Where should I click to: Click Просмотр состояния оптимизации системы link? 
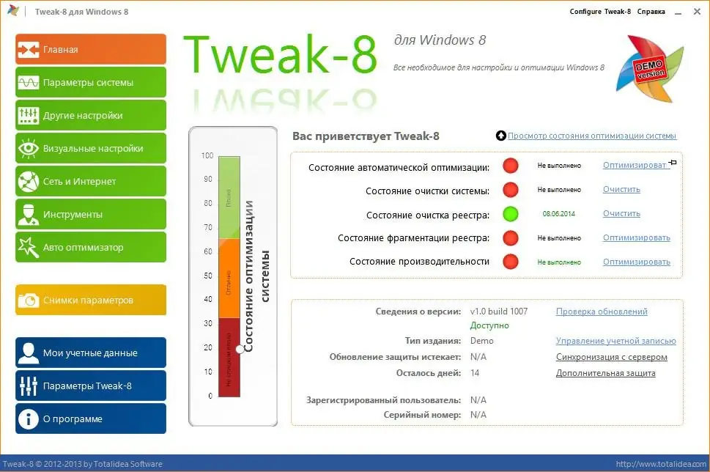(592, 136)
